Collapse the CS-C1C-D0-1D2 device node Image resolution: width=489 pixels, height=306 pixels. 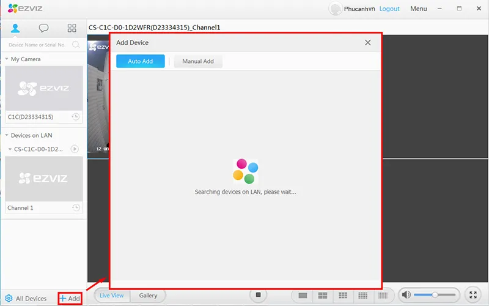tap(10, 149)
